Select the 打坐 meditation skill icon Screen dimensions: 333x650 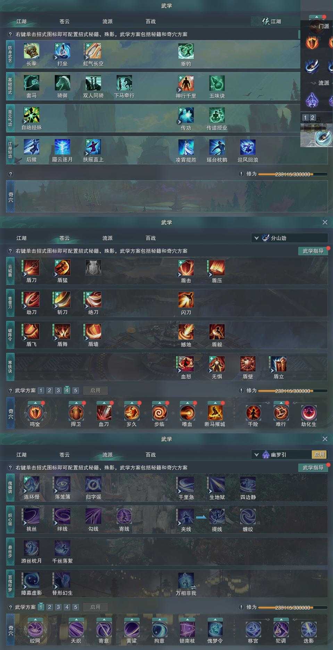tap(63, 51)
